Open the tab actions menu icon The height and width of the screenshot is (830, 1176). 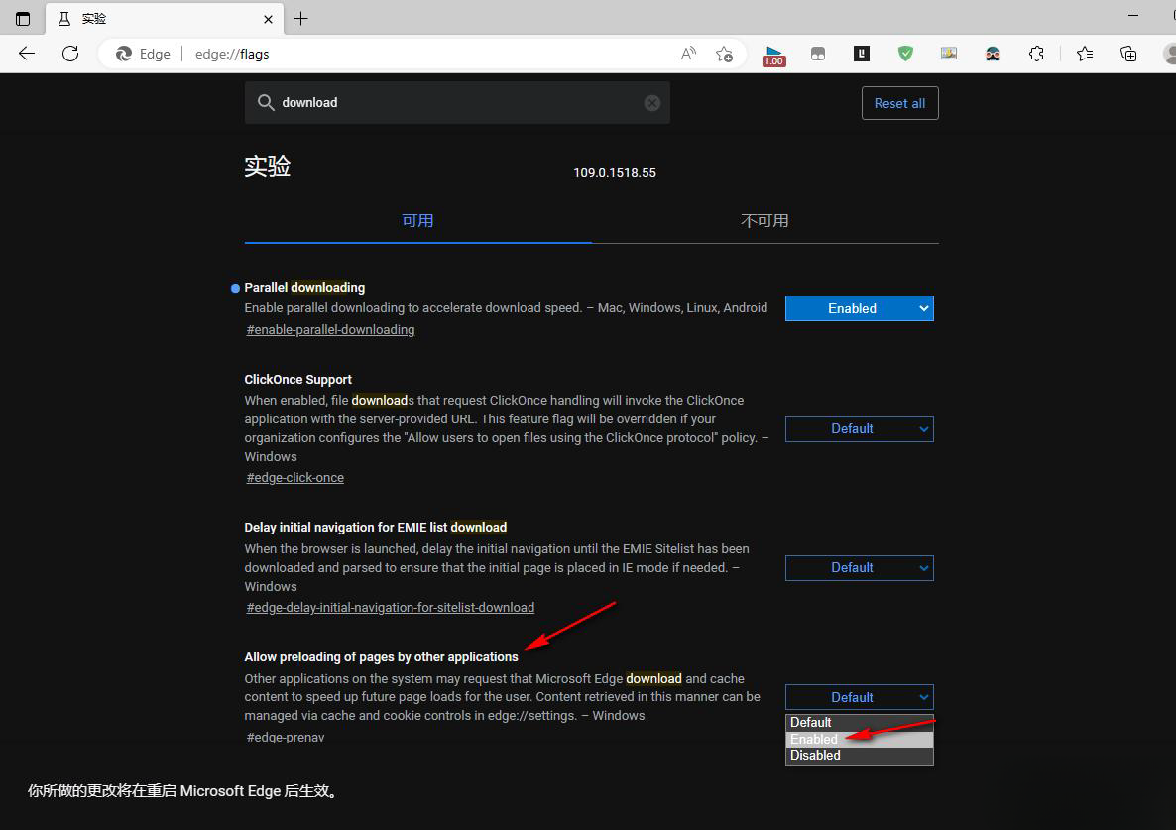pos(23,19)
